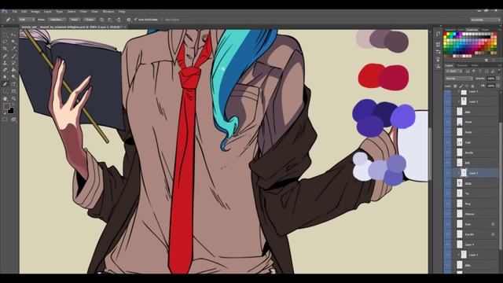Open the Opacity slider arrow
The width and height of the screenshot is (503, 283).
(498, 79)
